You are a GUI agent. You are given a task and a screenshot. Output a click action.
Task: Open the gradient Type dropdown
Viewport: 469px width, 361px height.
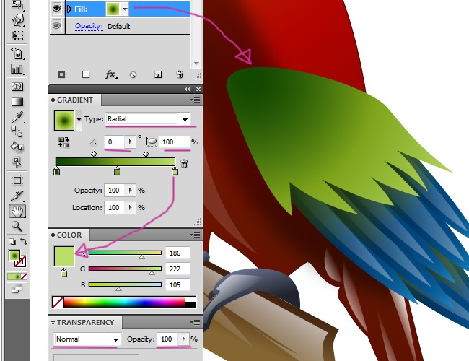tap(185, 119)
